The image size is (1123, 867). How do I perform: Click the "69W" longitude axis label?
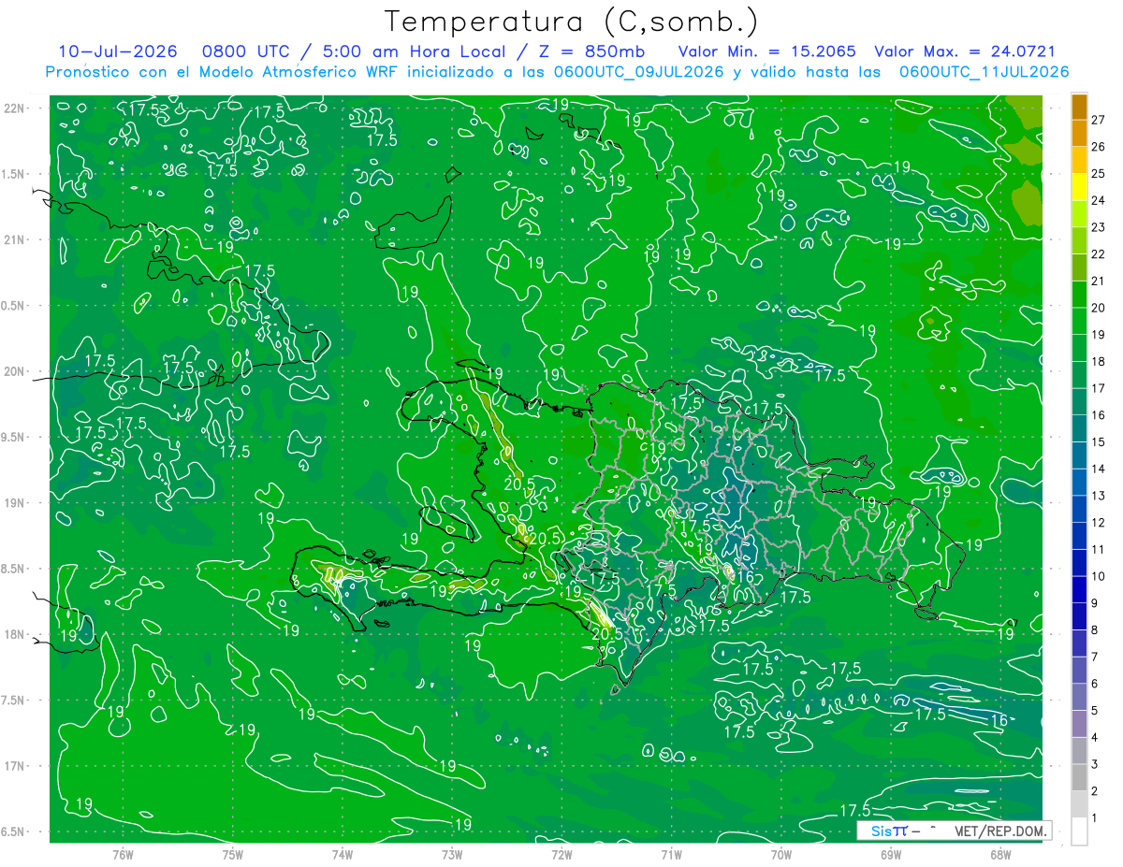coord(891,854)
